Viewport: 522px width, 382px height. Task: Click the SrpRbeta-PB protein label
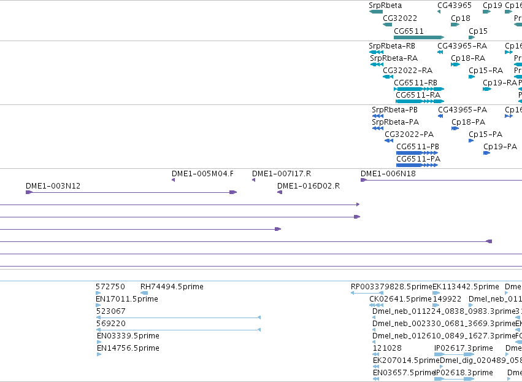point(394,110)
